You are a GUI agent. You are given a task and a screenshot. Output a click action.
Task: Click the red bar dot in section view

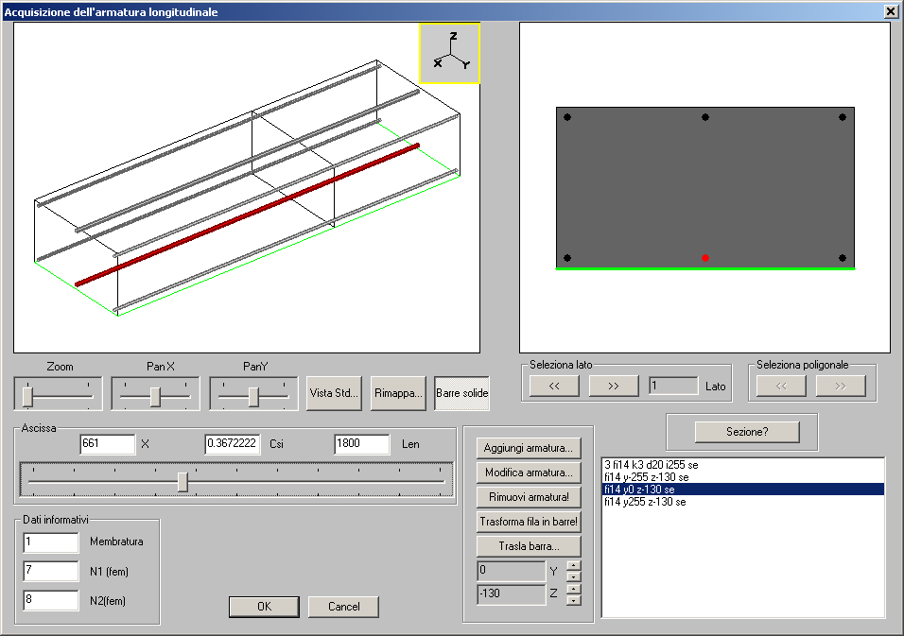[705, 258]
